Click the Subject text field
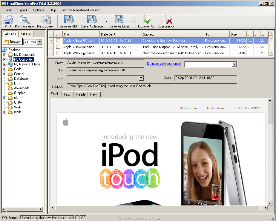Image resolution: width=276 pixels, height=221 pixels. (x=152, y=86)
